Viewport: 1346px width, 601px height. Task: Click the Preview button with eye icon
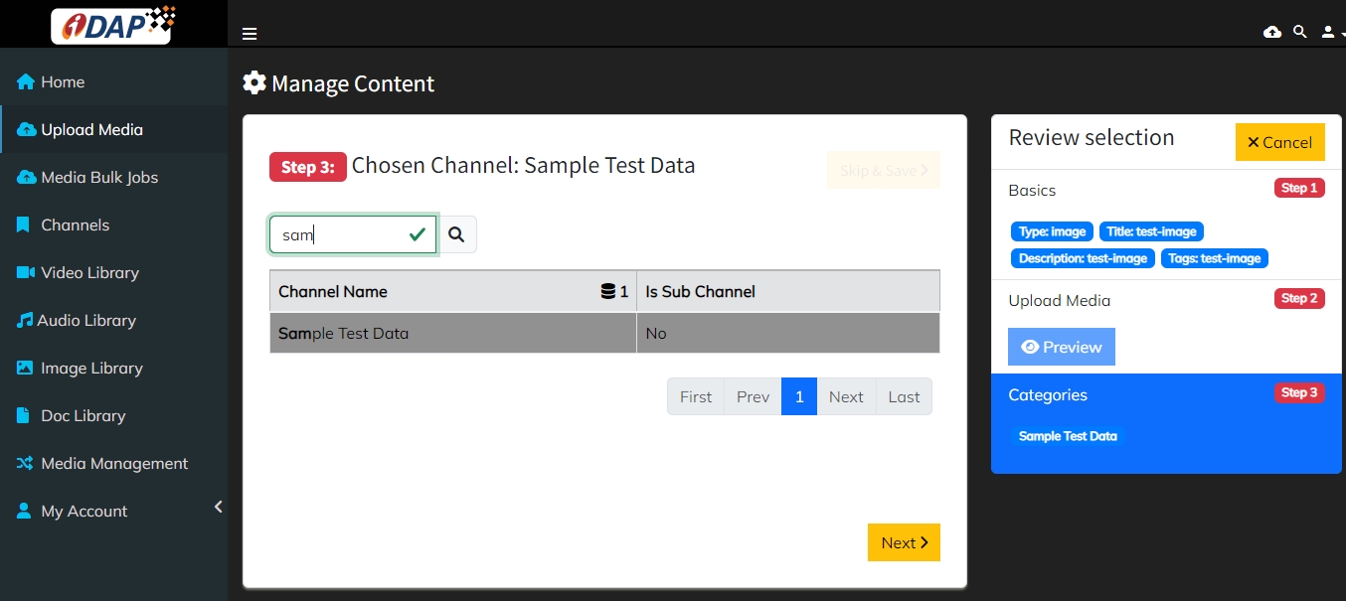[x=1062, y=347]
